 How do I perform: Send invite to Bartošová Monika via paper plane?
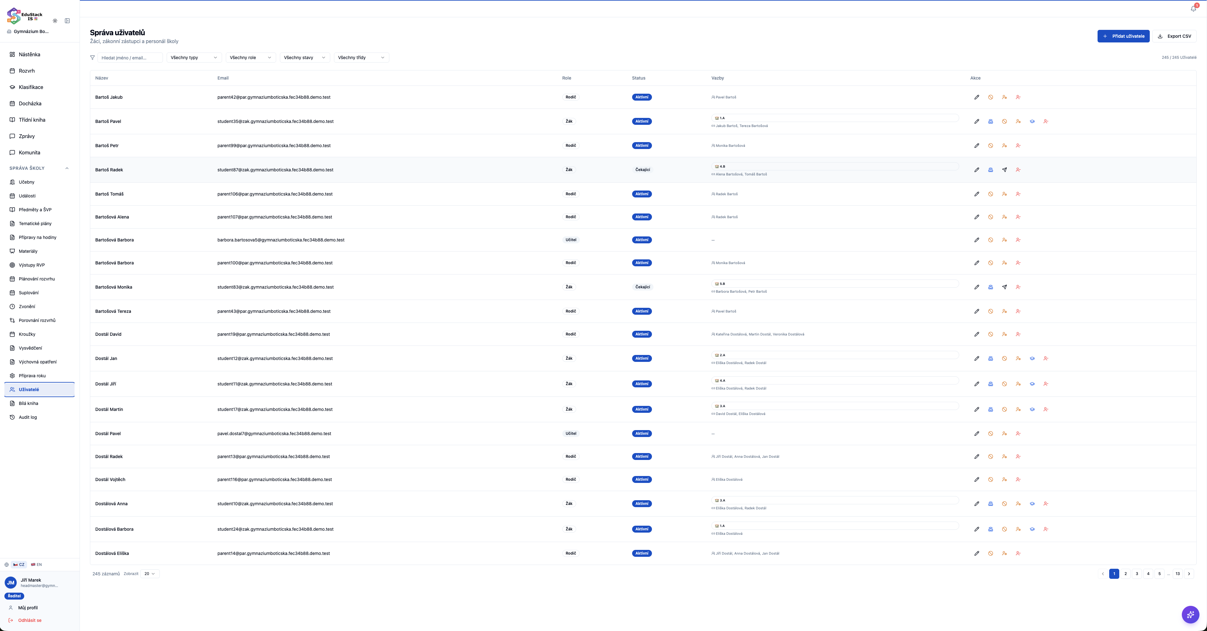click(1004, 287)
